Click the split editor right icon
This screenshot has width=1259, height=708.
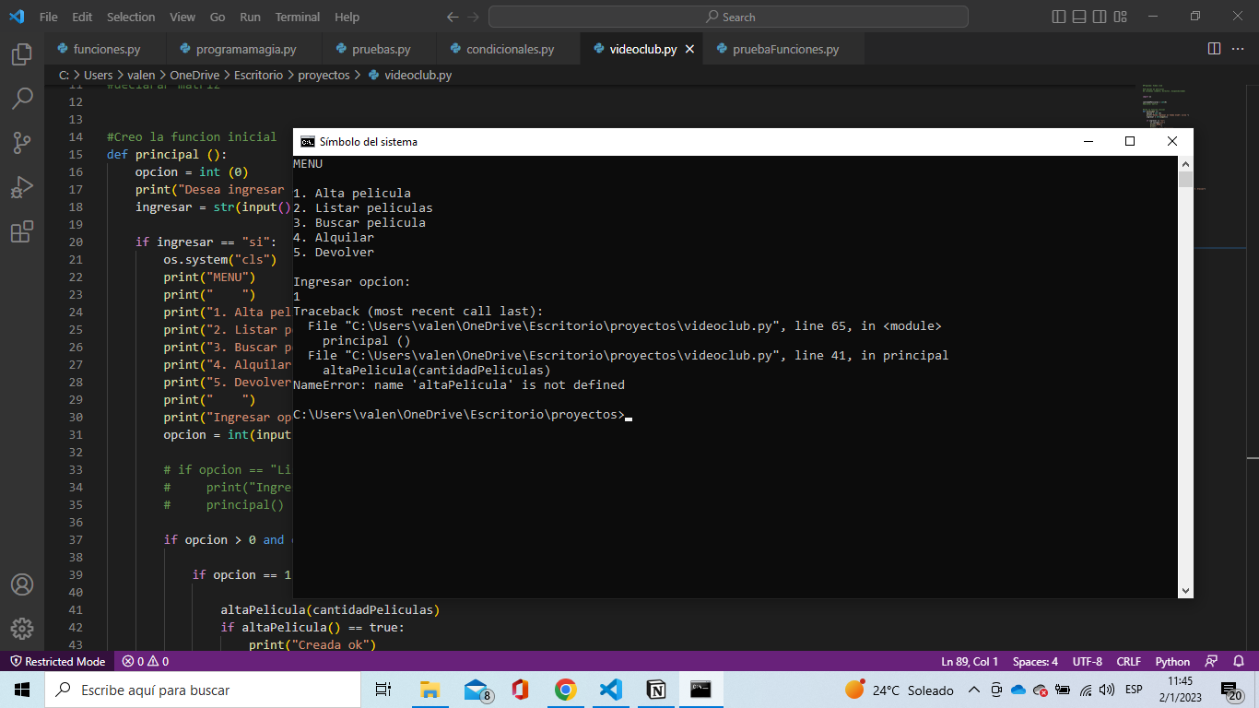(x=1214, y=49)
